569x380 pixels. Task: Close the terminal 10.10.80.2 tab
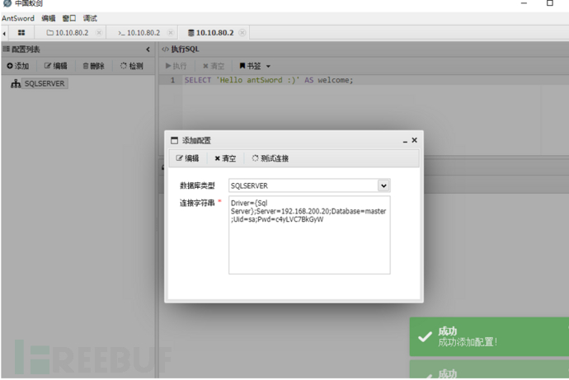coord(170,33)
